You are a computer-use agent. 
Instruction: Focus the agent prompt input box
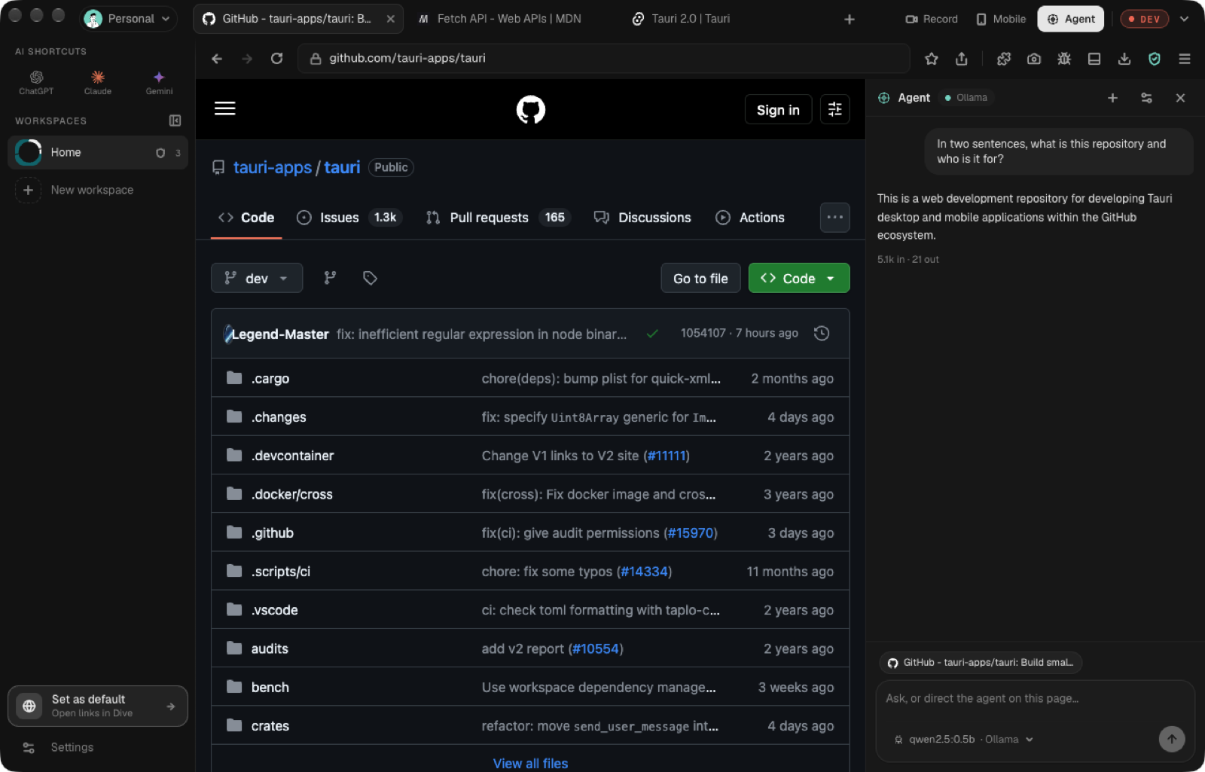(x=1036, y=699)
